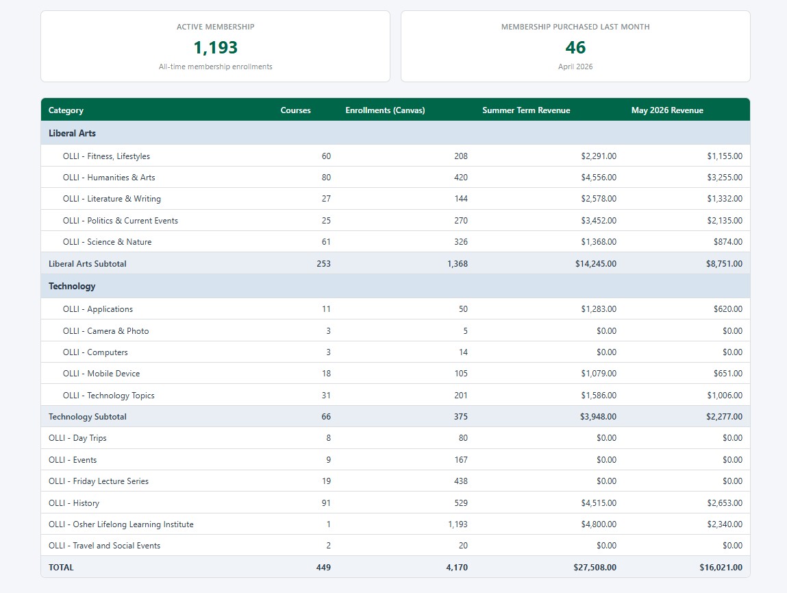This screenshot has height=593, width=787.
Task: Click the Enrollments (Canvas) column header
Action: point(385,110)
